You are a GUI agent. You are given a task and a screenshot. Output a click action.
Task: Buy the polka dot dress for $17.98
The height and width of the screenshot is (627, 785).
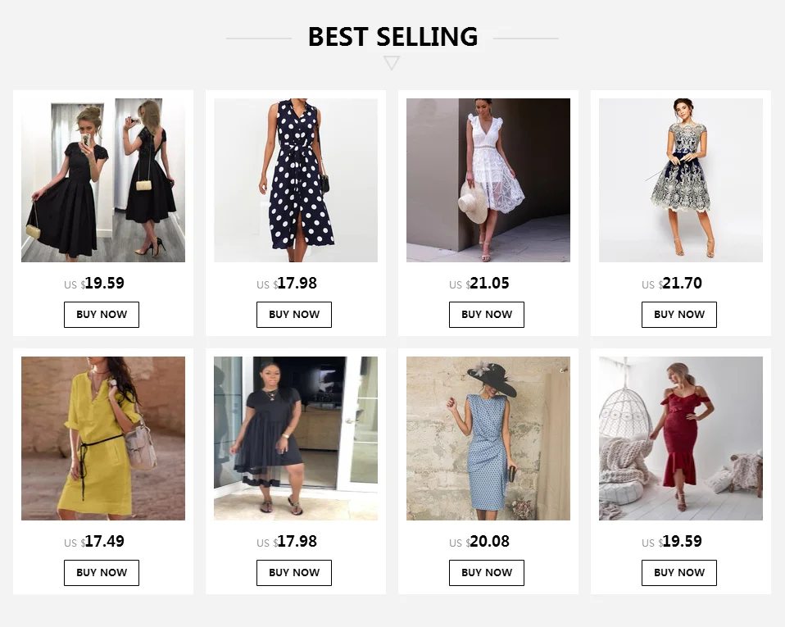[x=294, y=315]
